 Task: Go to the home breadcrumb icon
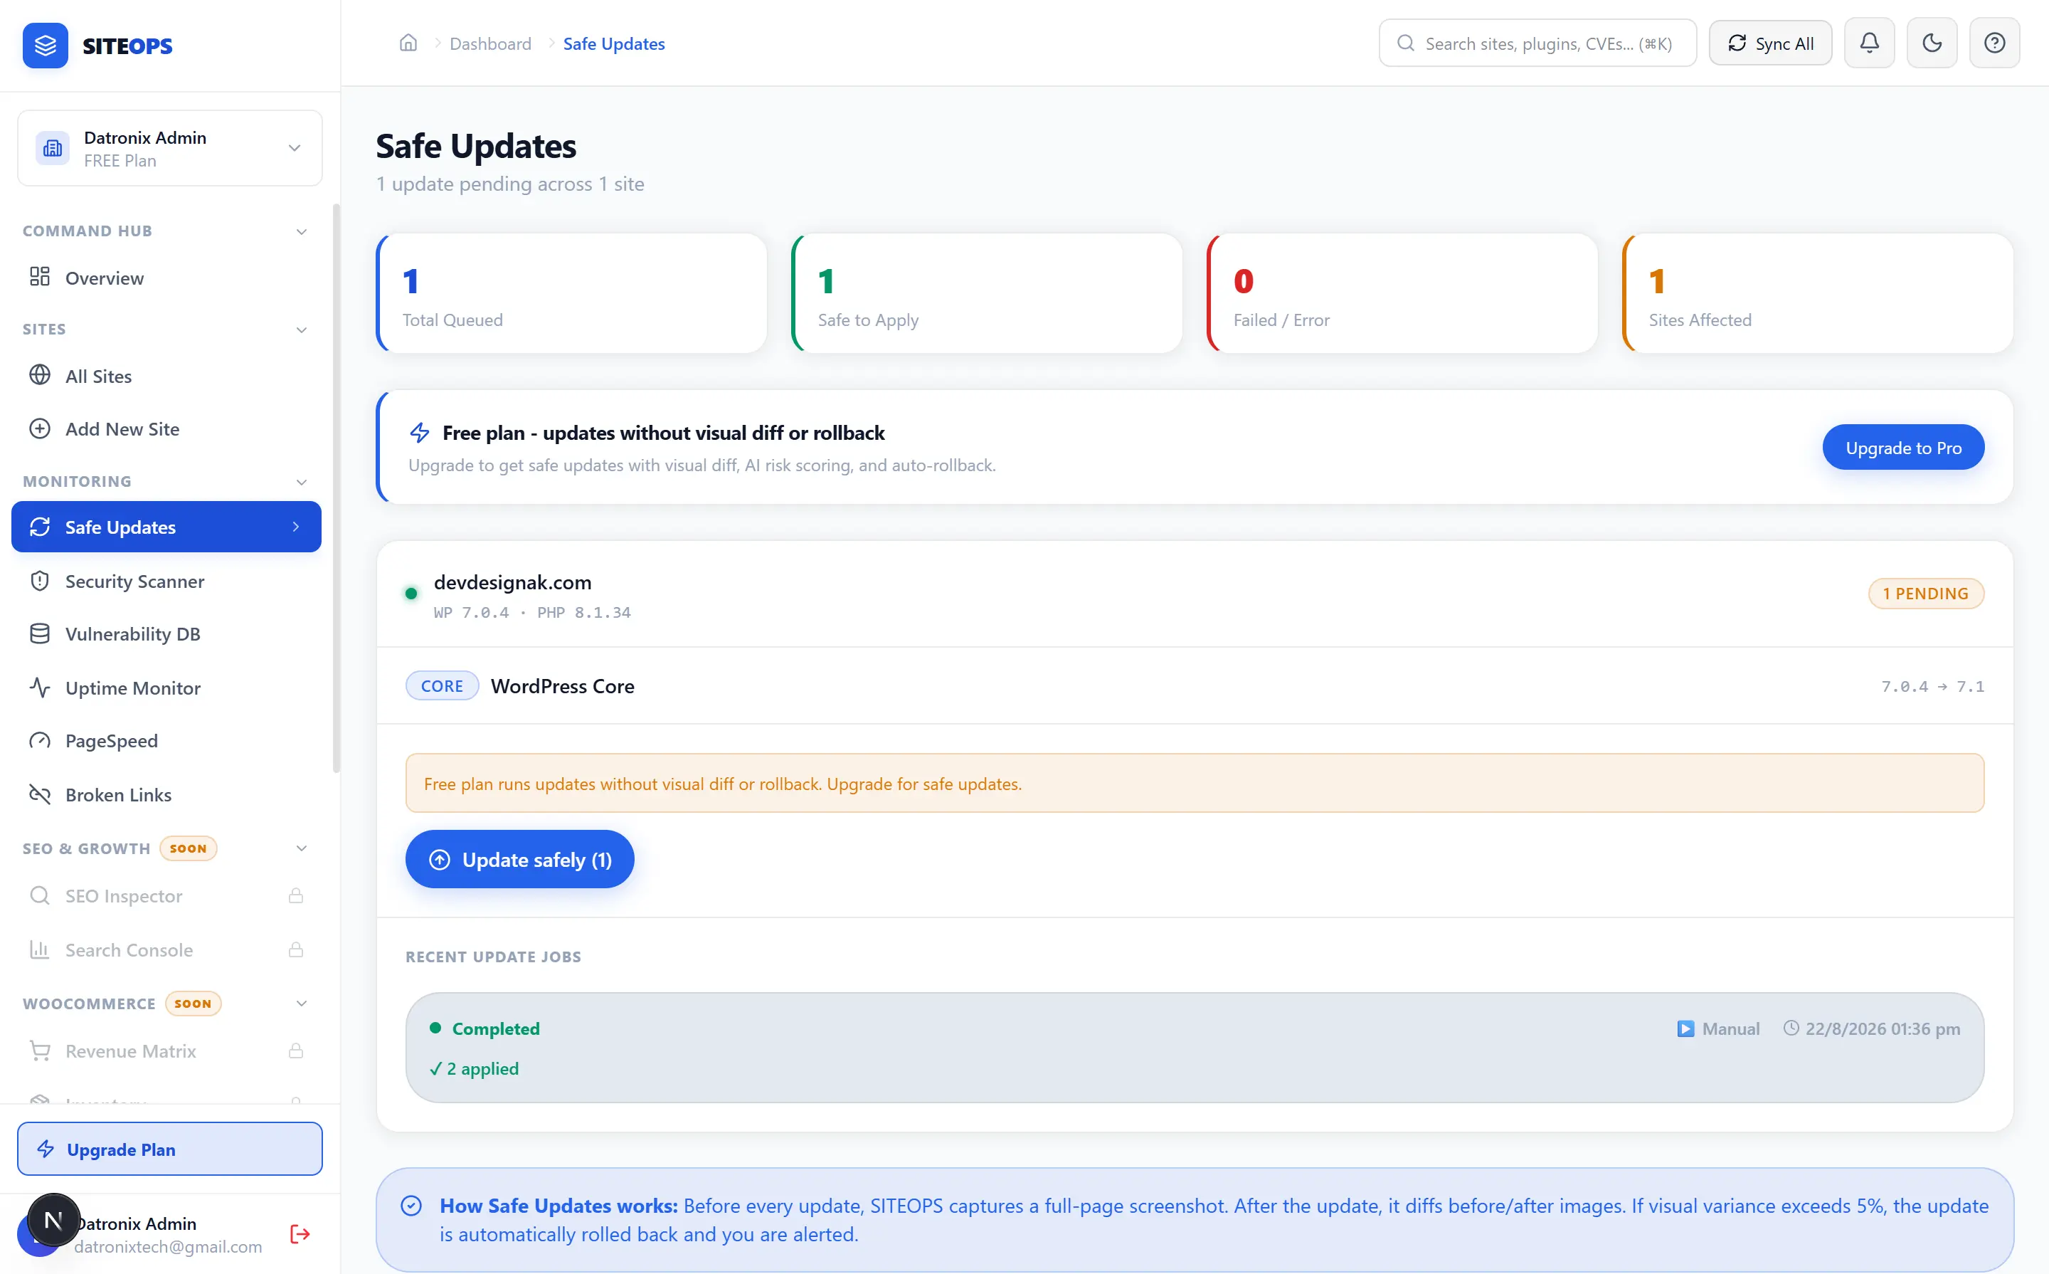tap(408, 43)
